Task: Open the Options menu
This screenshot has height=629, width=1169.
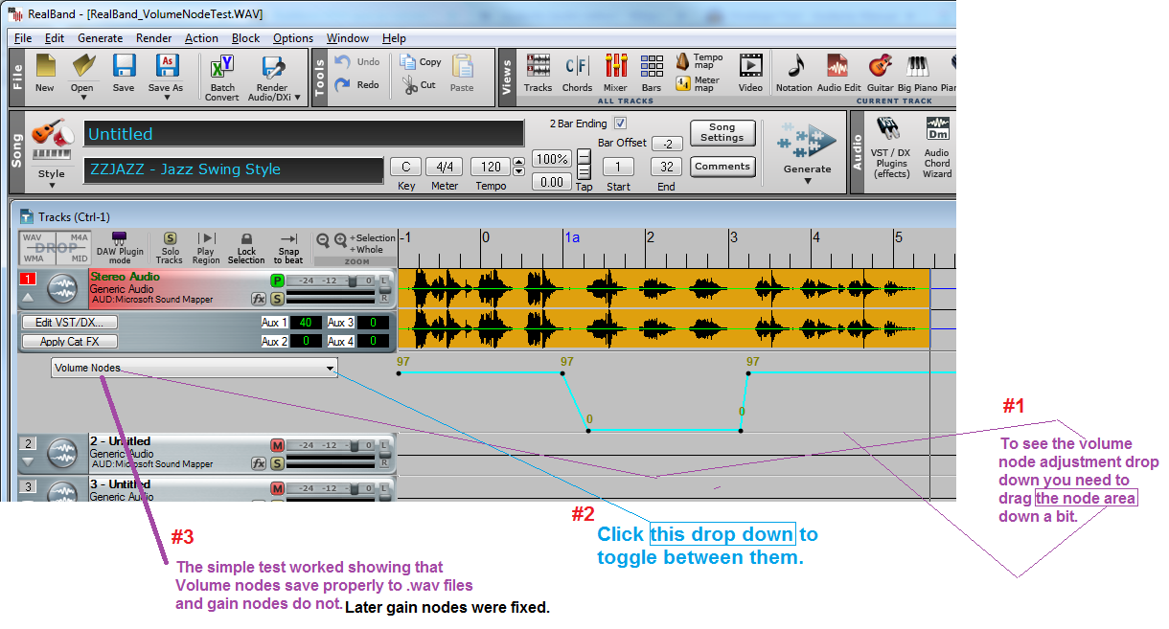Action: click(292, 38)
